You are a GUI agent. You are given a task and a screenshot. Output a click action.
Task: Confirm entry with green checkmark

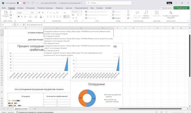coord(21,25)
